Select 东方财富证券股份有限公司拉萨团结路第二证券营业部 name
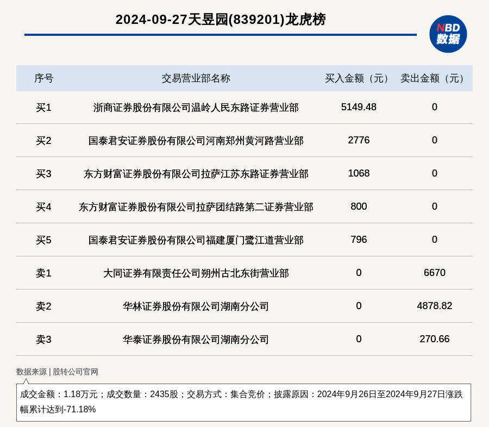The height and width of the screenshot is (427, 489). coord(196,207)
